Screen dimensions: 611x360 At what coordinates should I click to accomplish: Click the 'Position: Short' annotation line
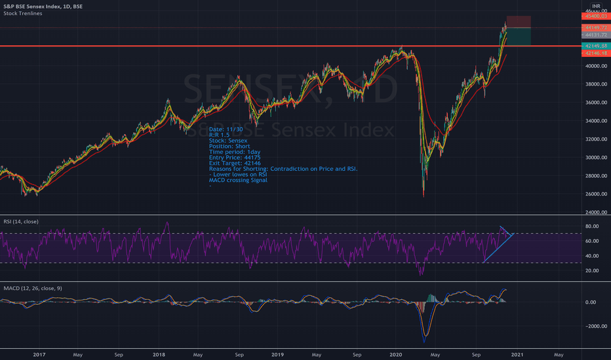229,147
